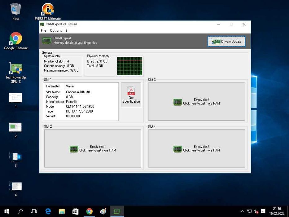Screen dimensions: 289x217
Task: Click the empty Slot 2 RAM panel
Action: pyautogui.click(x=93, y=148)
